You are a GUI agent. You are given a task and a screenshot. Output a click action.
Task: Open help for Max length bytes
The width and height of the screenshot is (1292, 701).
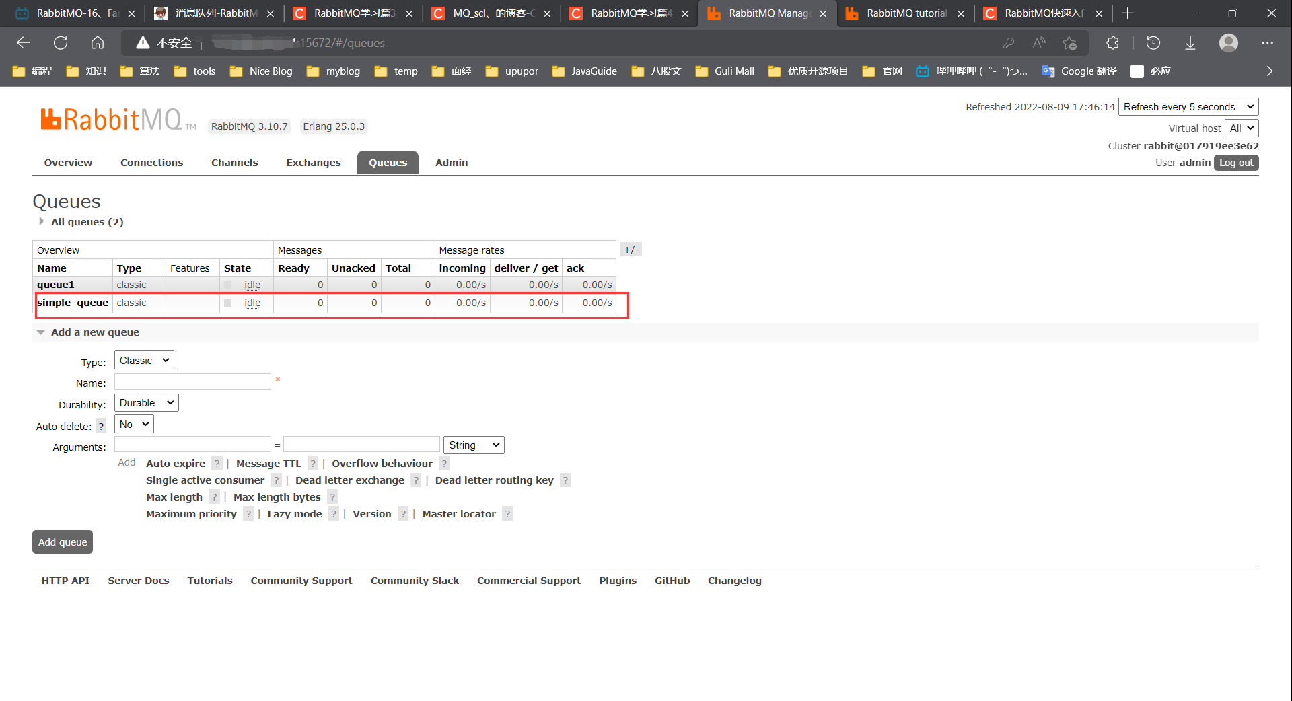pos(332,497)
